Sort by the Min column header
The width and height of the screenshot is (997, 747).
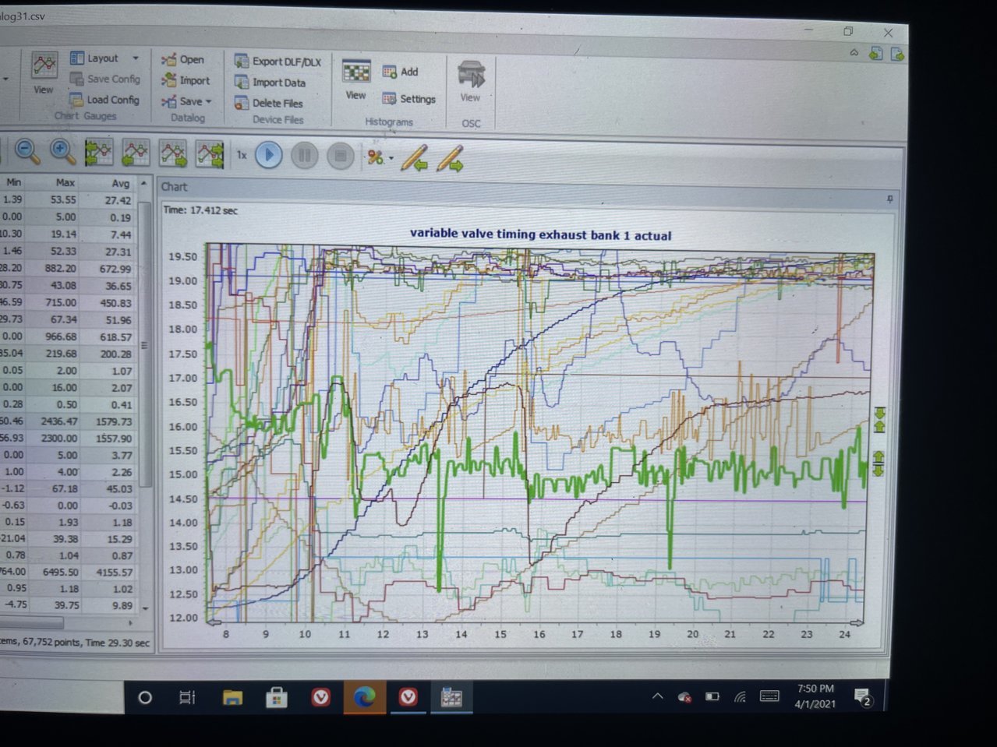(x=14, y=182)
